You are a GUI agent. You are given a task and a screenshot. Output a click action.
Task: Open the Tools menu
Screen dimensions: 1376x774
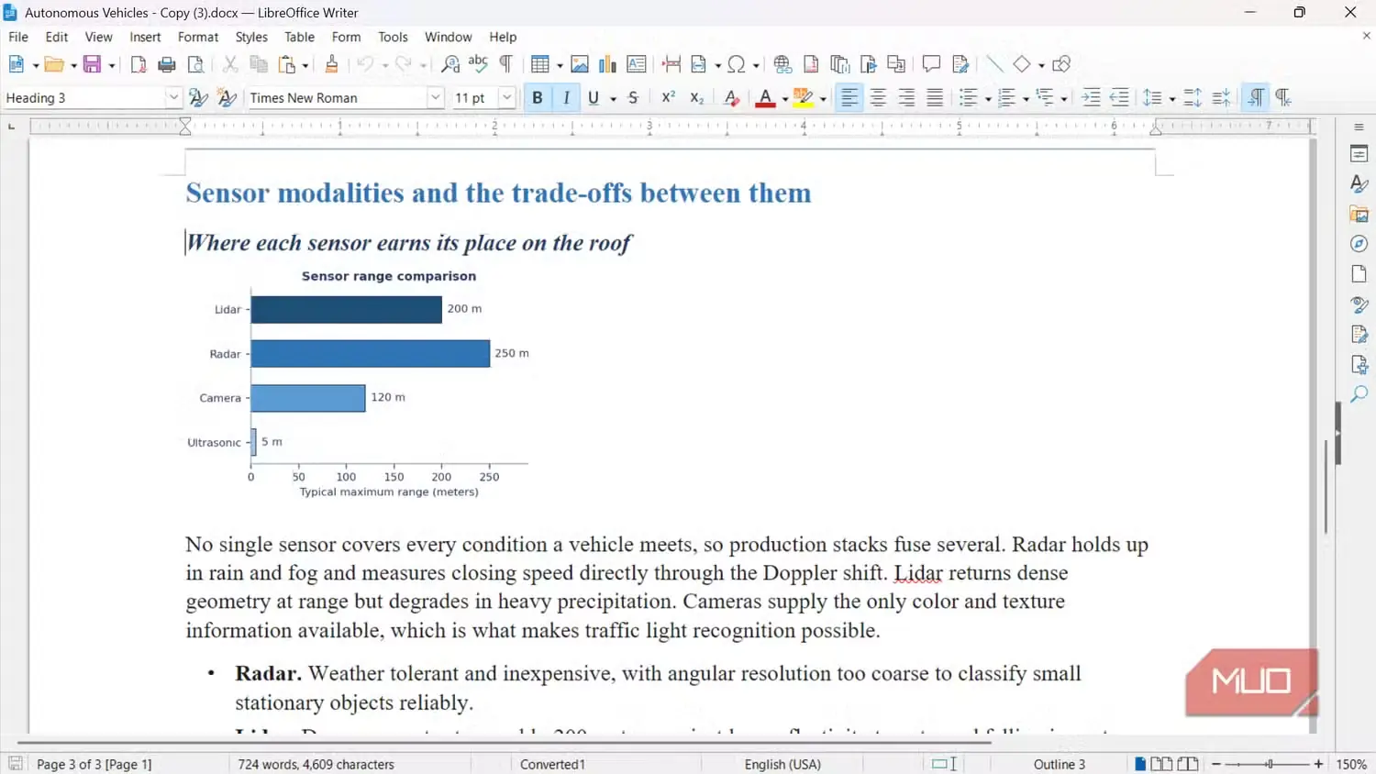pyautogui.click(x=393, y=37)
